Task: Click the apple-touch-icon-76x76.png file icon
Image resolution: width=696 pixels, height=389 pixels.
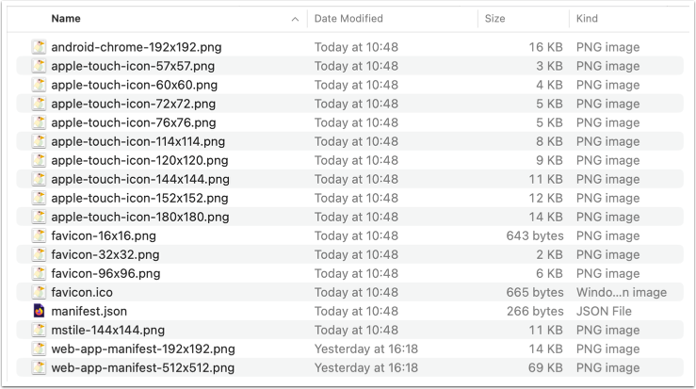Action: (x=39, y=122)
